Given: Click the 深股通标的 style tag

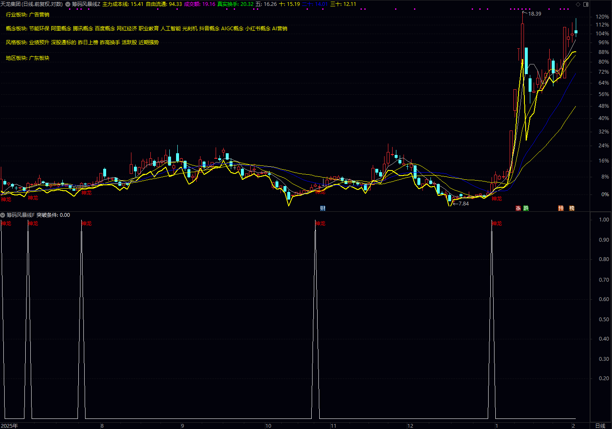Looking at the screenshot, I should click(x=64, y=43).
